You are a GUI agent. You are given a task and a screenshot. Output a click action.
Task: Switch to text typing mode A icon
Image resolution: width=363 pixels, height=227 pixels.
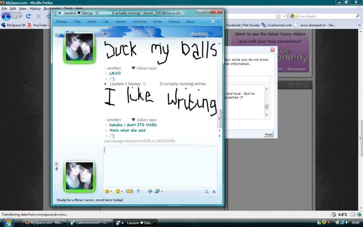(x=214, y=192)
